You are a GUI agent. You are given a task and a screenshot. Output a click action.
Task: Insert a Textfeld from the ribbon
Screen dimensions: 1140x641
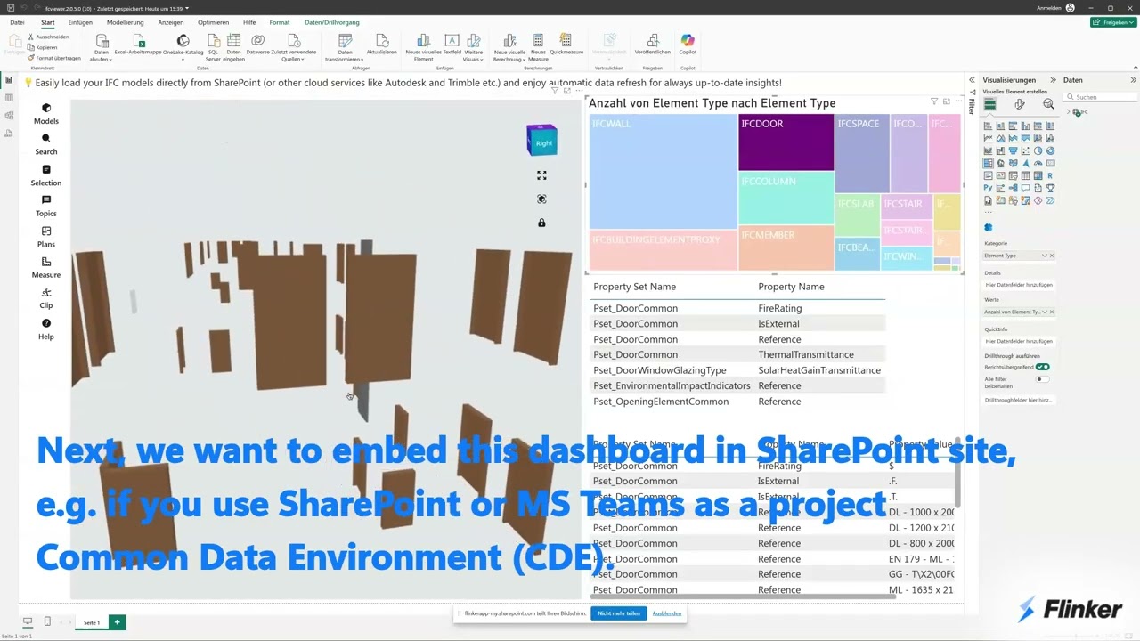tap(452, 45)
